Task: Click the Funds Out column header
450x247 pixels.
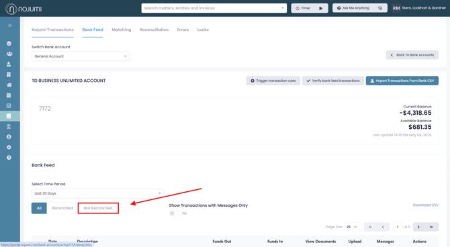Action: pos(222,242)
